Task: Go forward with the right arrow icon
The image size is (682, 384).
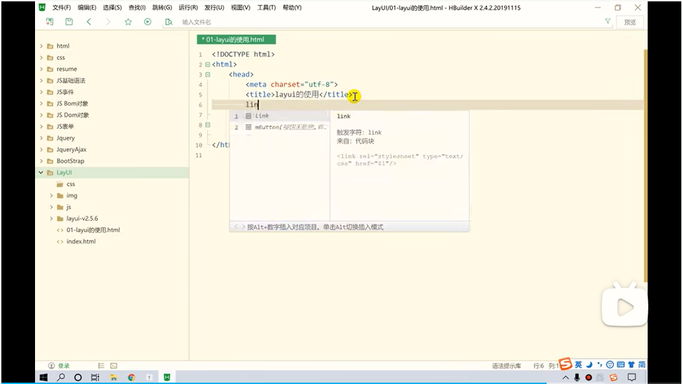Action: point(108,22)
